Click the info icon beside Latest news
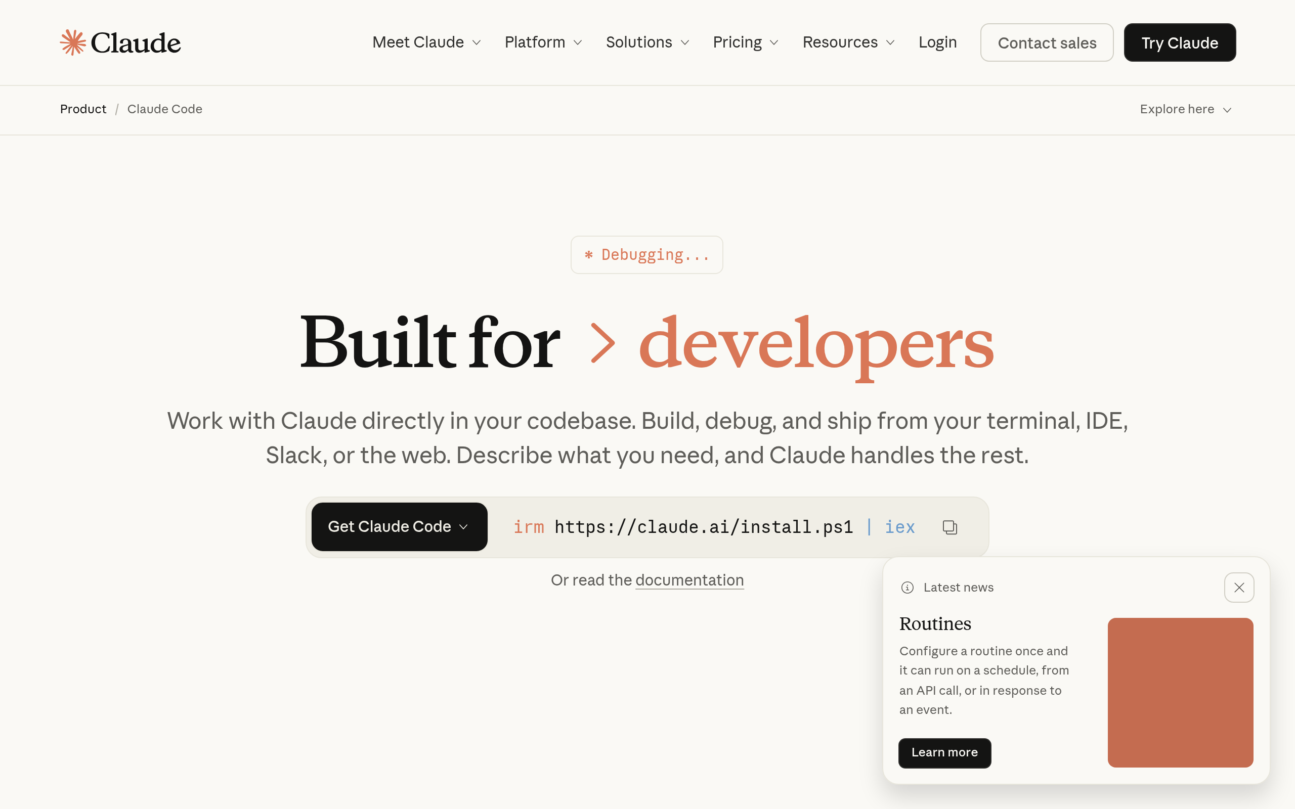This screenshot has width=1295, height=809. 907,588
